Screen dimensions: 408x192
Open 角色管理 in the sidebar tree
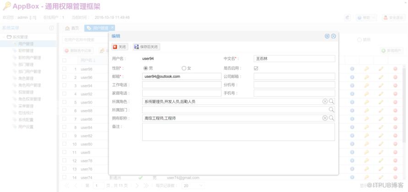[x=26, y=78]
